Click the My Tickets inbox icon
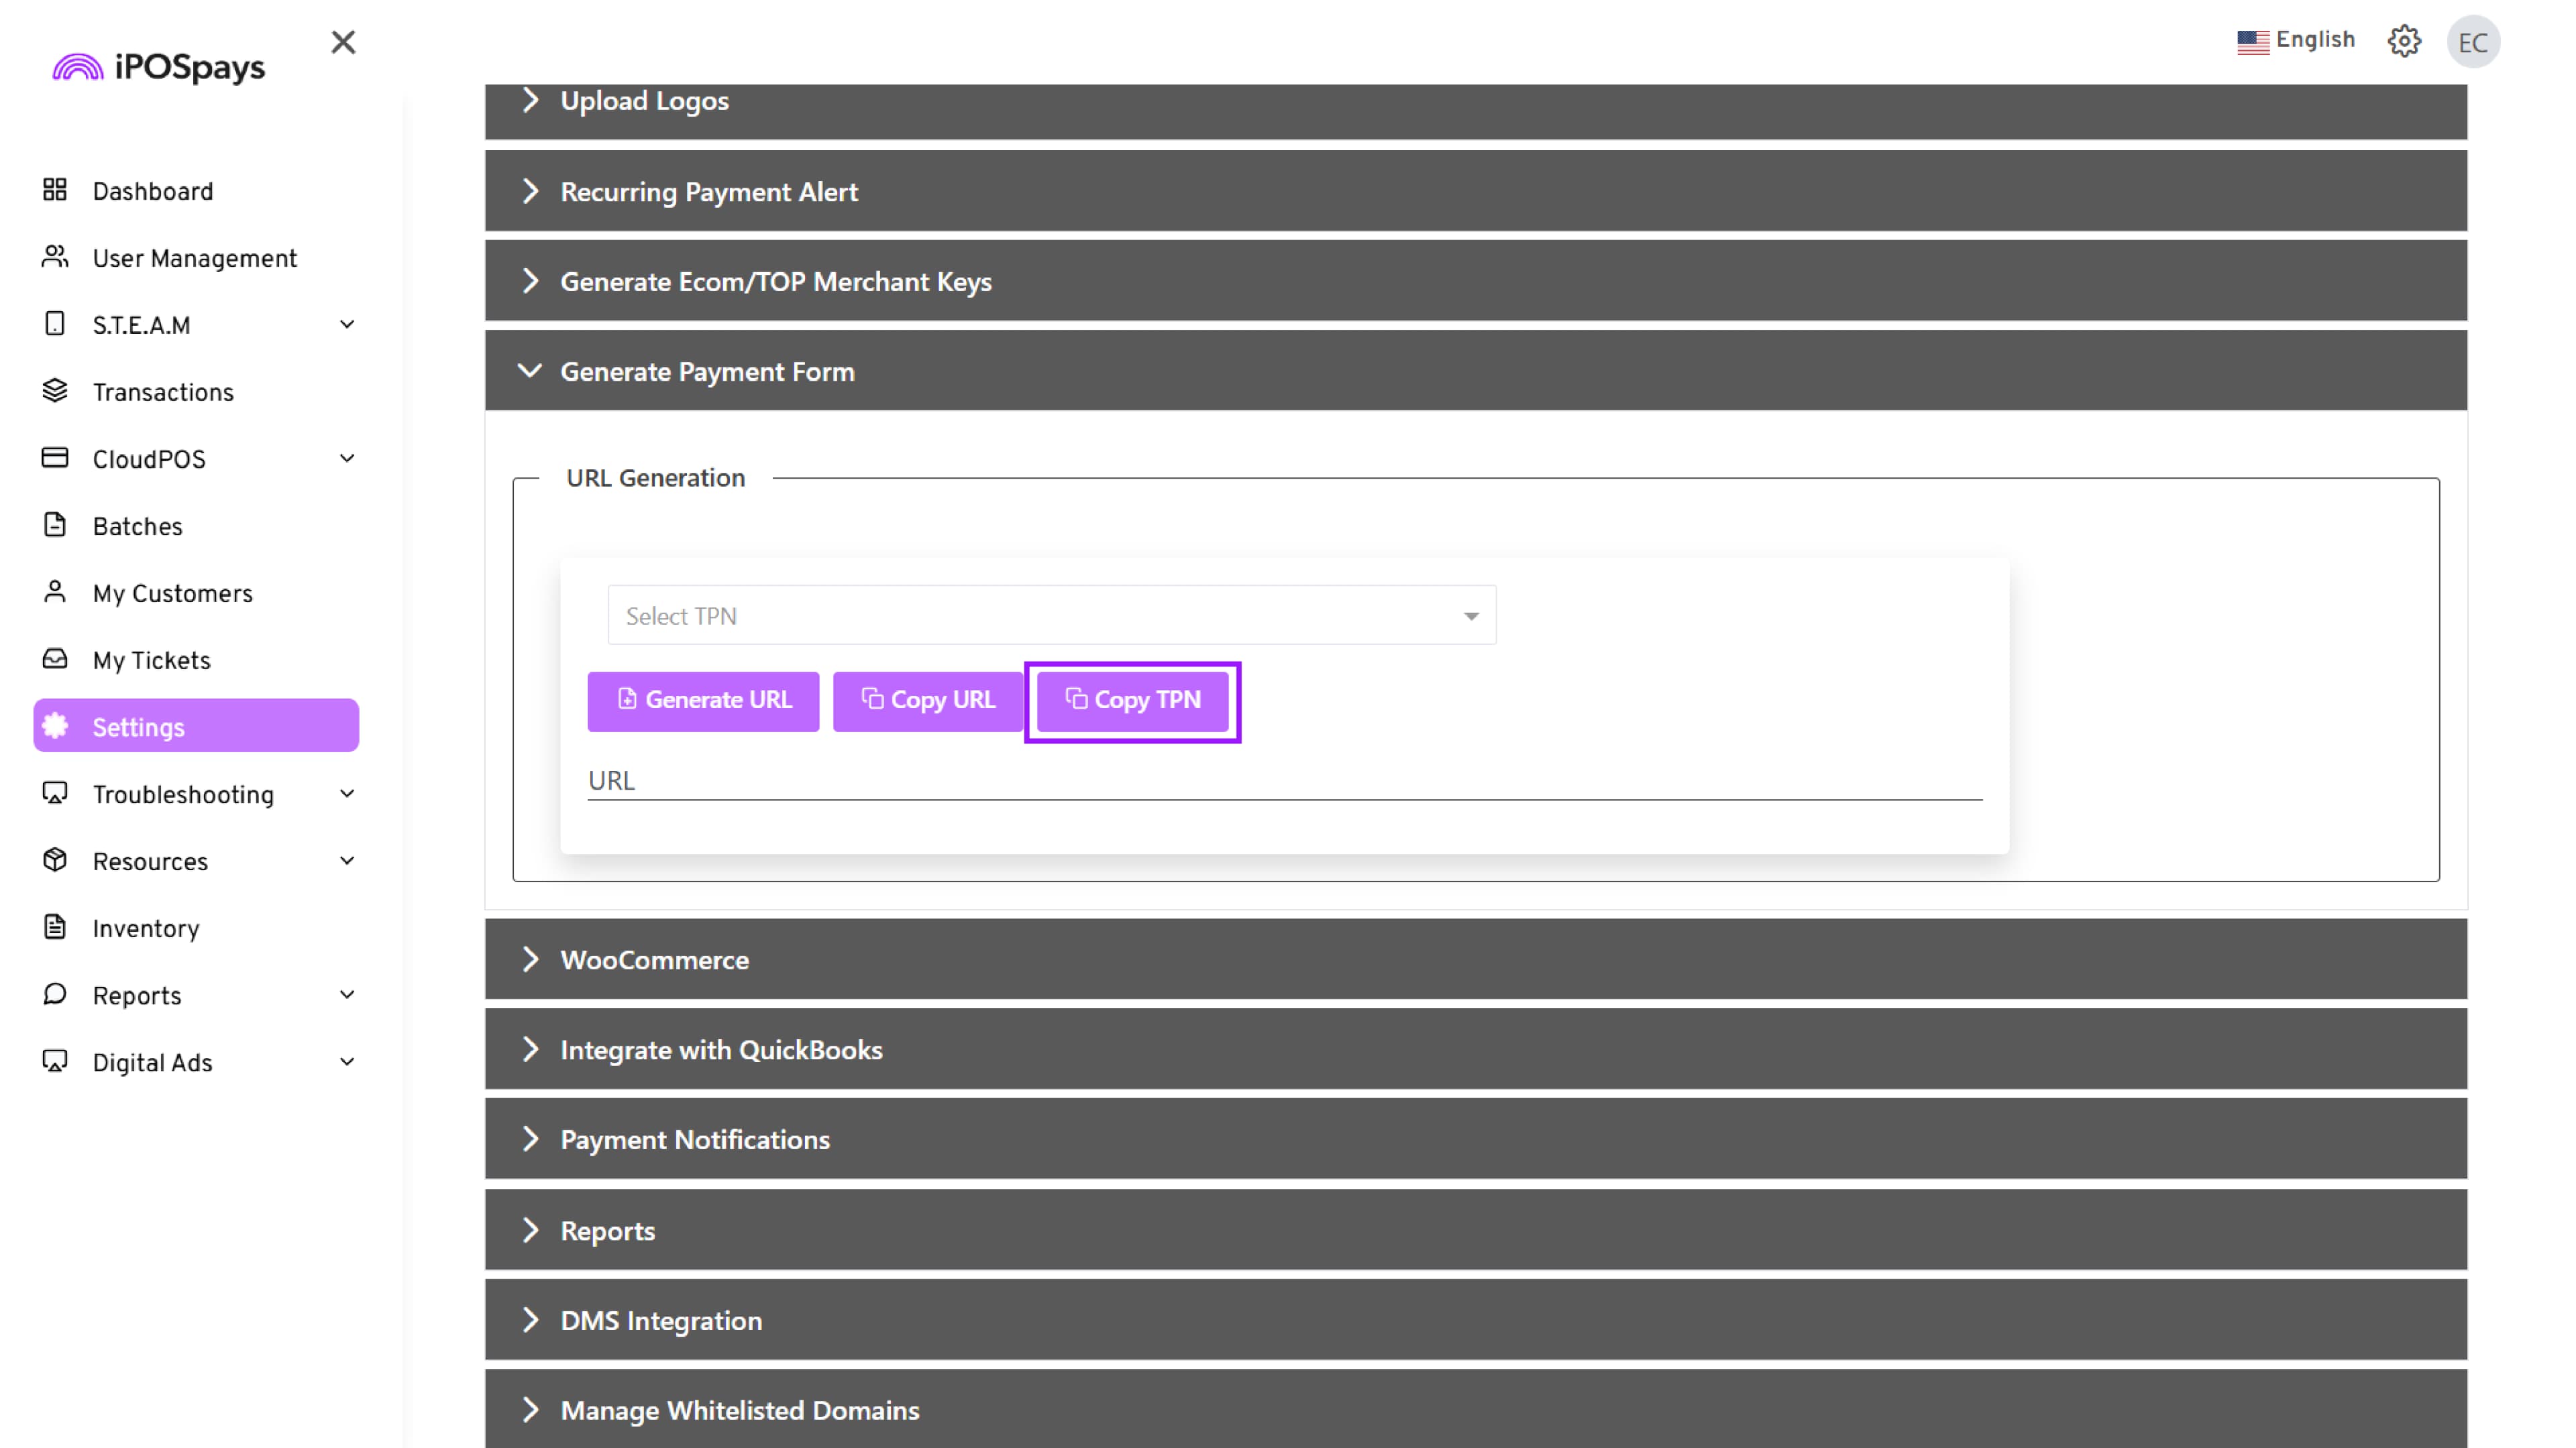 (x=55, y=658)
